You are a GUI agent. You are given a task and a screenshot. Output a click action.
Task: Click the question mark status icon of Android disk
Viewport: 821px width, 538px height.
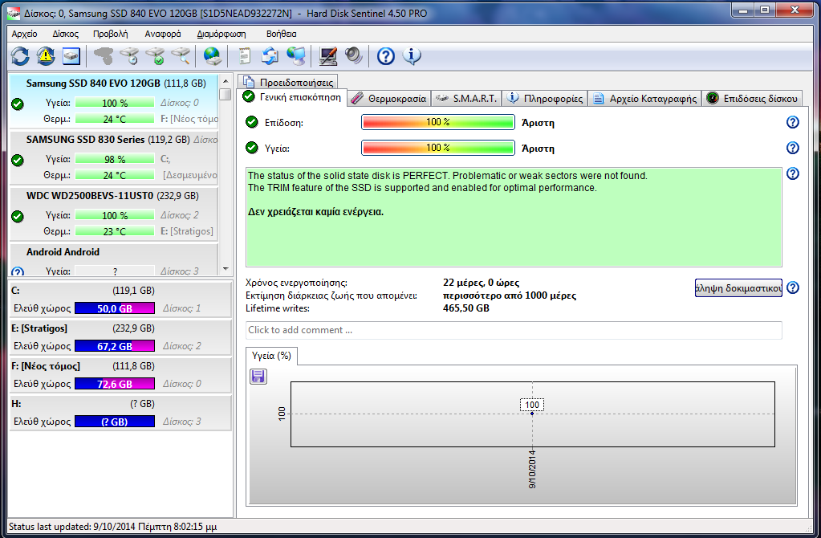tap(18, 272)
